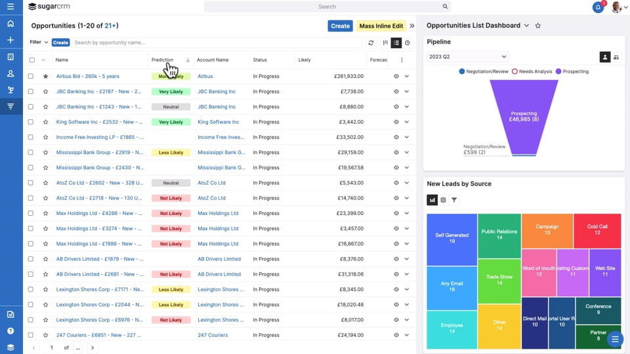This screenshot has height=354, width=630.
Task: Open Contacts person icon in sidebar
Action: pos(10,73)
